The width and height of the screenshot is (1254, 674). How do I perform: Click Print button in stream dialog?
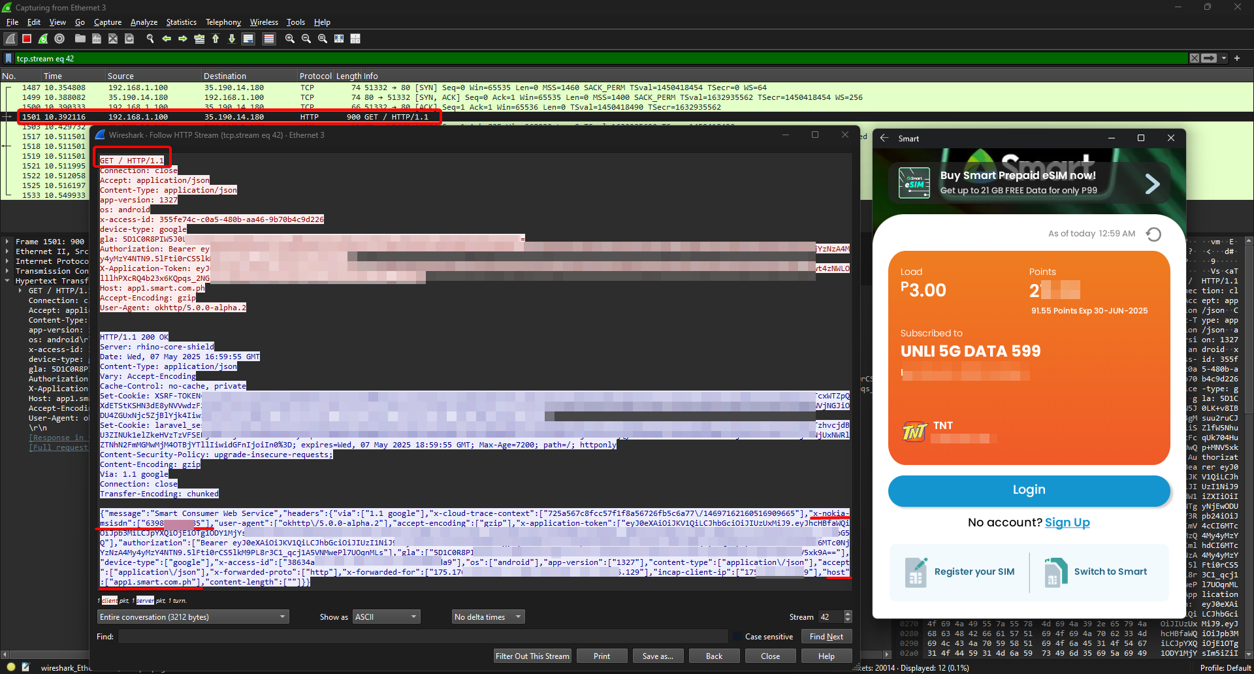click(x=602, y=656)
